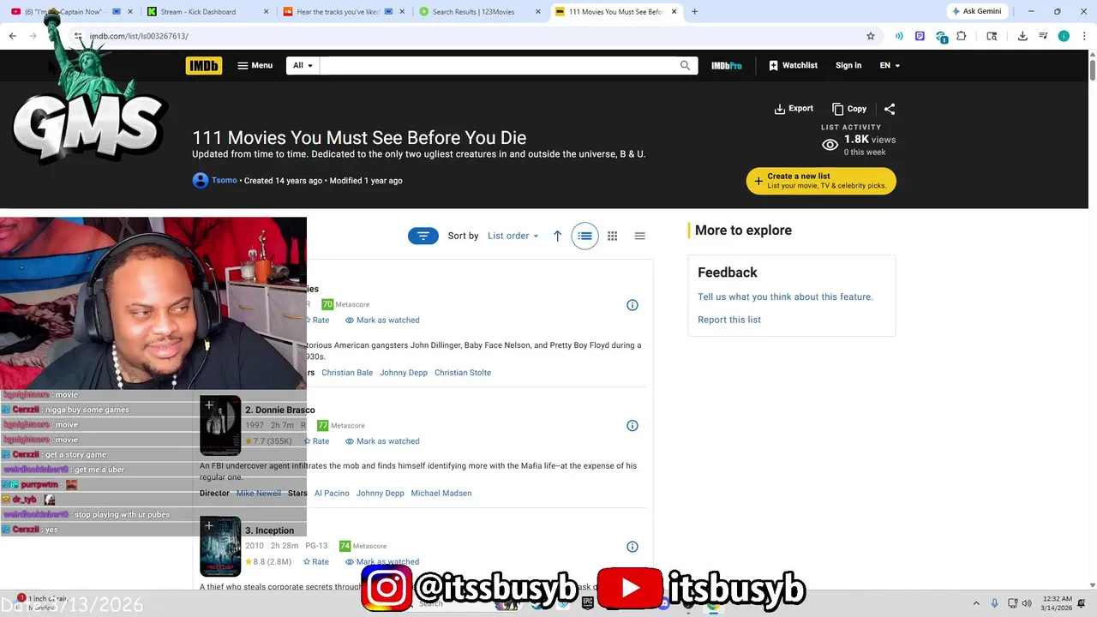Rate Donnie Brasco
Viewport: 1097px width, 617px height.
(317, 441)
